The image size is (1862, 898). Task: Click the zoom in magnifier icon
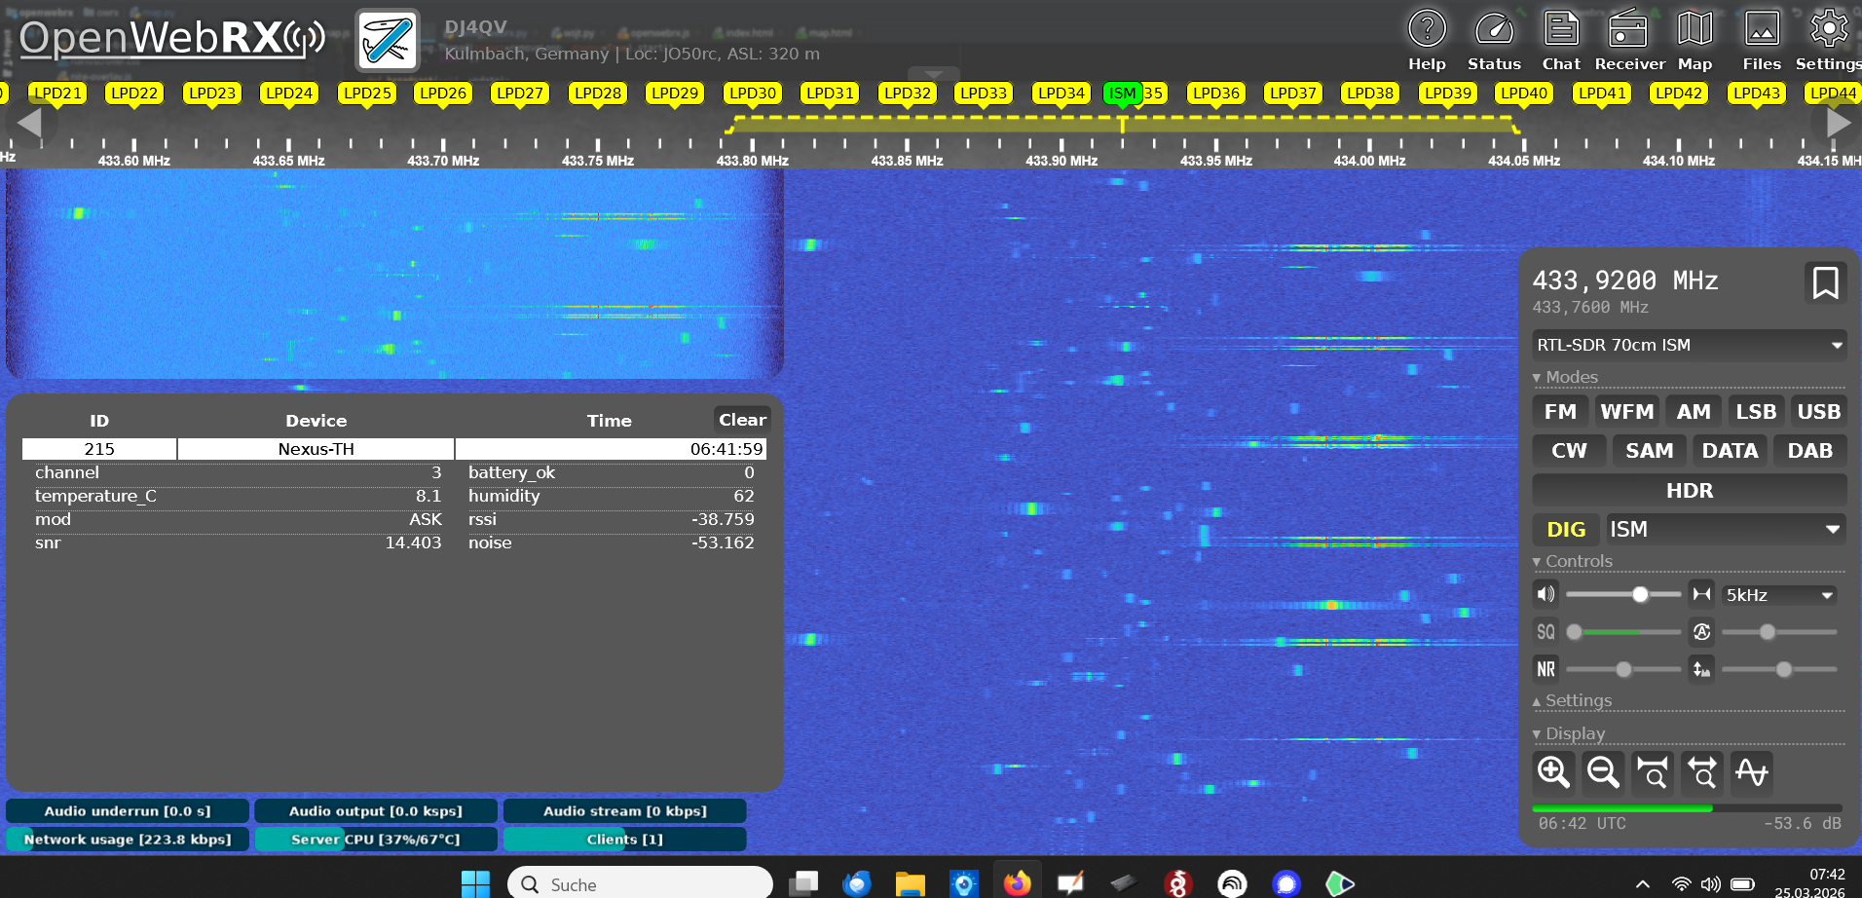tap(1553, 772)
